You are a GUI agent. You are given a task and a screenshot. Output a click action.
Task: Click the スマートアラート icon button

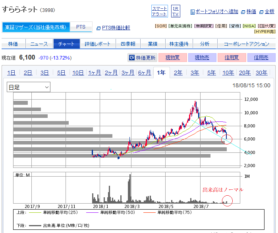point(159,11)
